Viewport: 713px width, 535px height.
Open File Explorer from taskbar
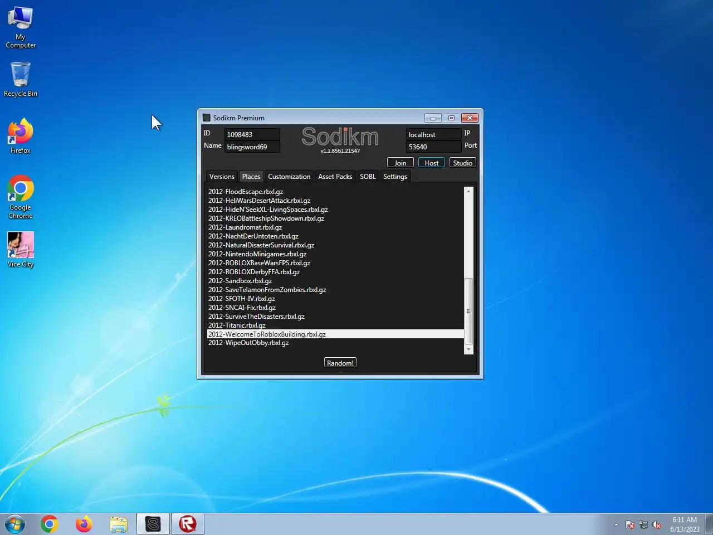tap(118, 524)
